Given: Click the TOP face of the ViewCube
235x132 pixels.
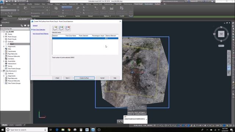Looking at the screenshot, I should tap(221, 34).
